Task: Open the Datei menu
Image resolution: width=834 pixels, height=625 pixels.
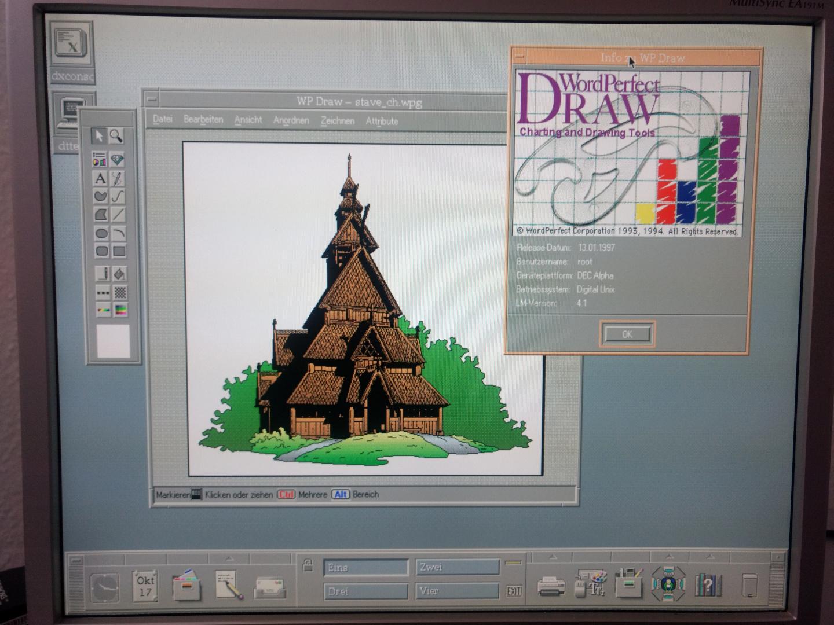Action: tap(163, 119)
